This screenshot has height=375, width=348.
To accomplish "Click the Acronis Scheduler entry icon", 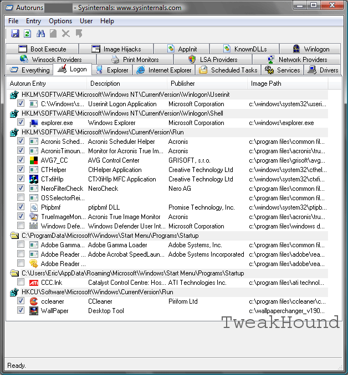I will click(34, 142).
